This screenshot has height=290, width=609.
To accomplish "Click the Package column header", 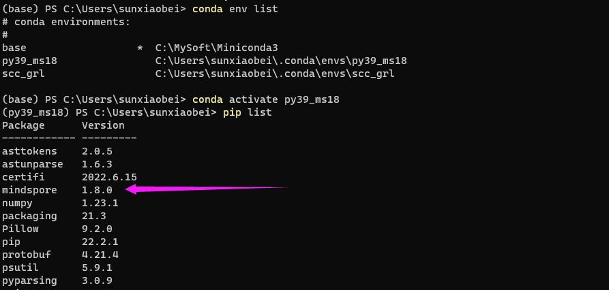I will click(x=23, y=125).
